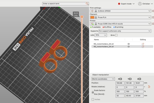The width and height of the screenshot is (154, 103).
Task: Click the search magnifier icon
Action: pyautogui.click(x=87, y=4)
